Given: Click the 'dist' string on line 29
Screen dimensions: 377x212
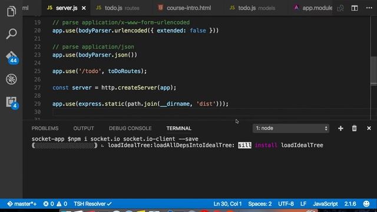Looking at the screenshot, I should pos(206,104).
